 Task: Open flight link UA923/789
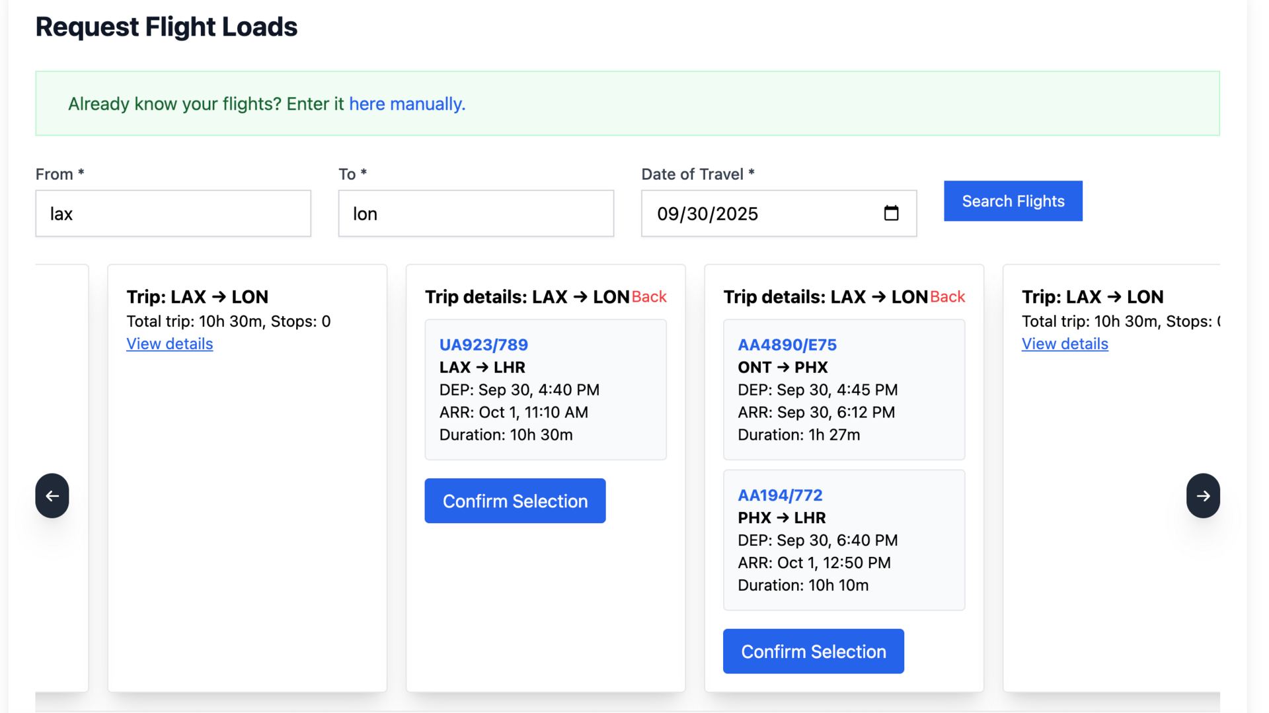point(484,345)
